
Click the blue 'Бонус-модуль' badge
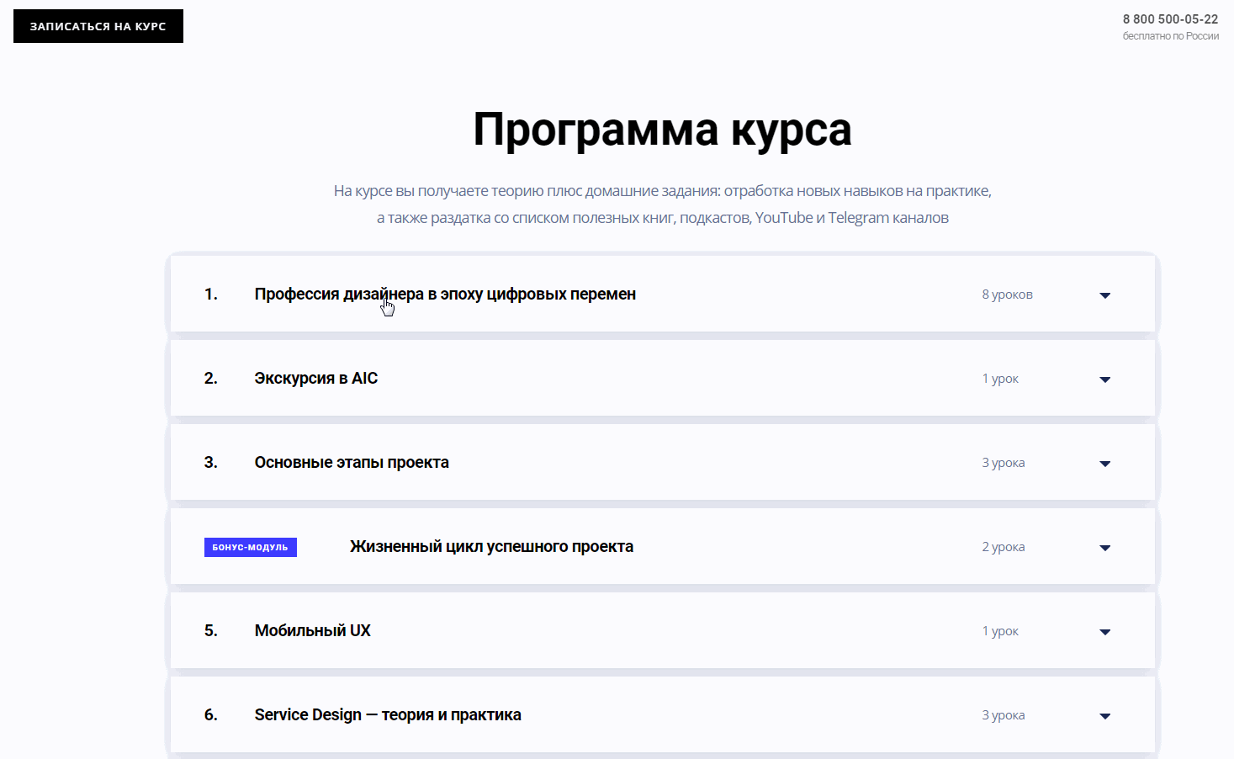(250, 547)
